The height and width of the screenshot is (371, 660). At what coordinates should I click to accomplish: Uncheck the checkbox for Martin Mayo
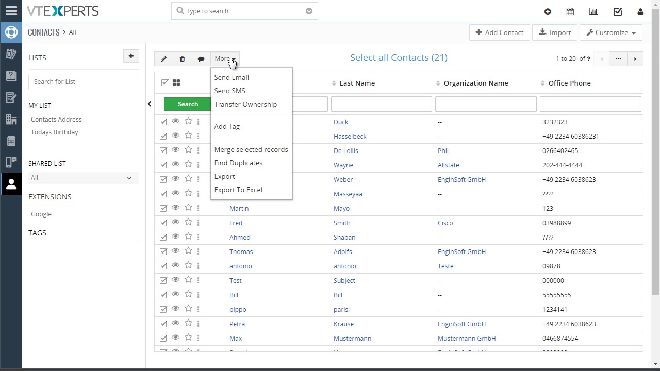[163, 208]
